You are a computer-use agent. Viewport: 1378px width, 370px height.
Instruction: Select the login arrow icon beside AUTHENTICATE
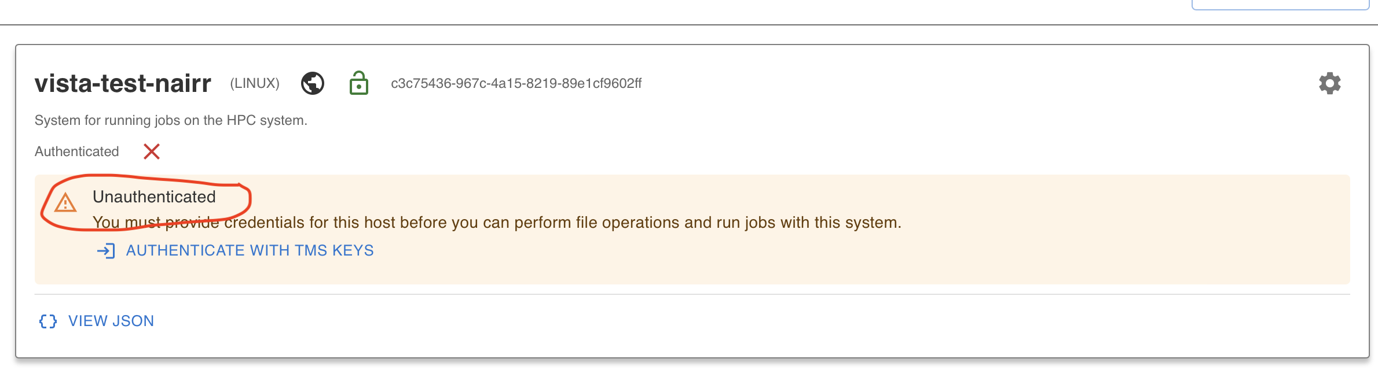click(105, 251)
